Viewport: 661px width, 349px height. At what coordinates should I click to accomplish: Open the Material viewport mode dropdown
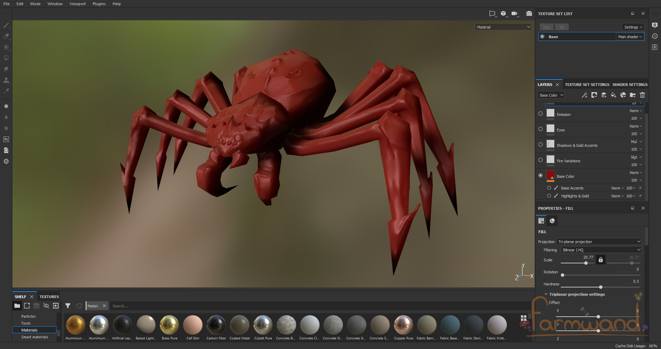click(503, 27)
